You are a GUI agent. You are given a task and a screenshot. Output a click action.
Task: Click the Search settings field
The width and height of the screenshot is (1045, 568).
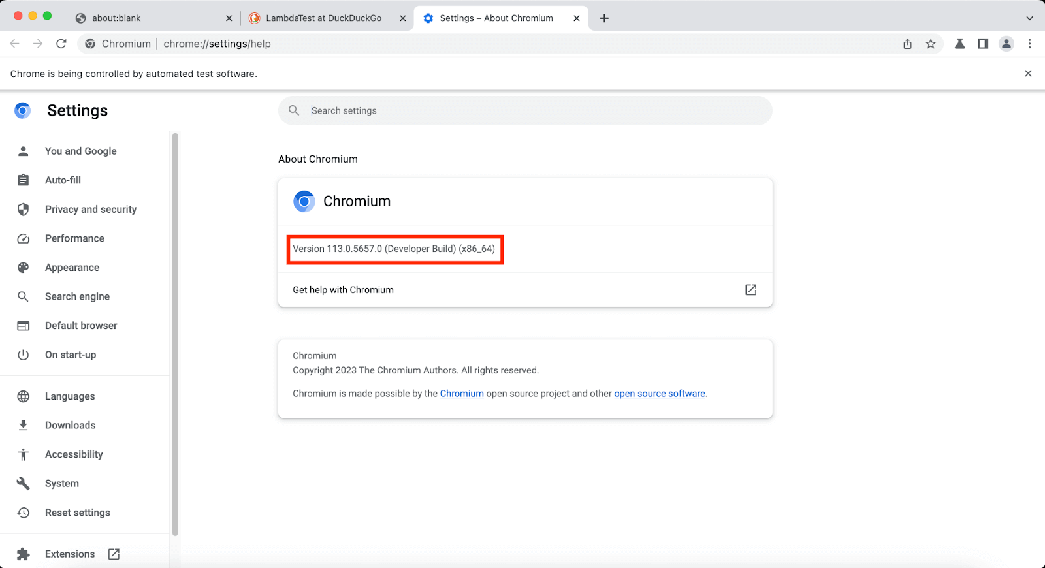point(525,110)
